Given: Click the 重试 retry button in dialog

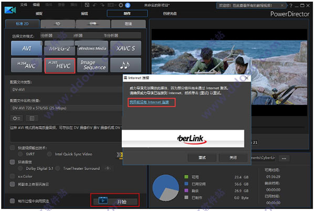Looking at the screenshot, I should tap(202, 157).
